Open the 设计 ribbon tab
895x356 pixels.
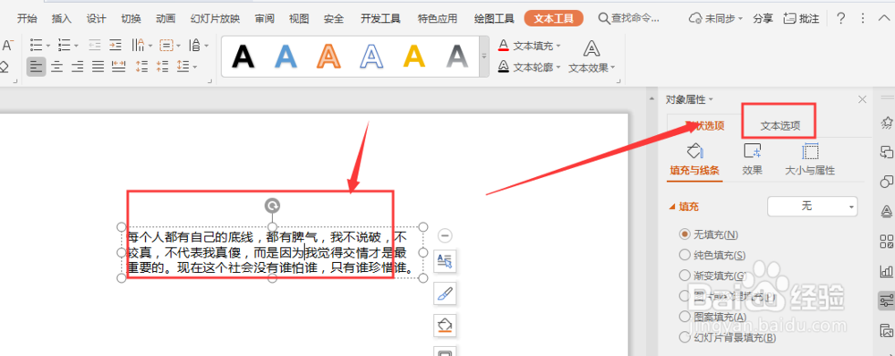point(96,18)
